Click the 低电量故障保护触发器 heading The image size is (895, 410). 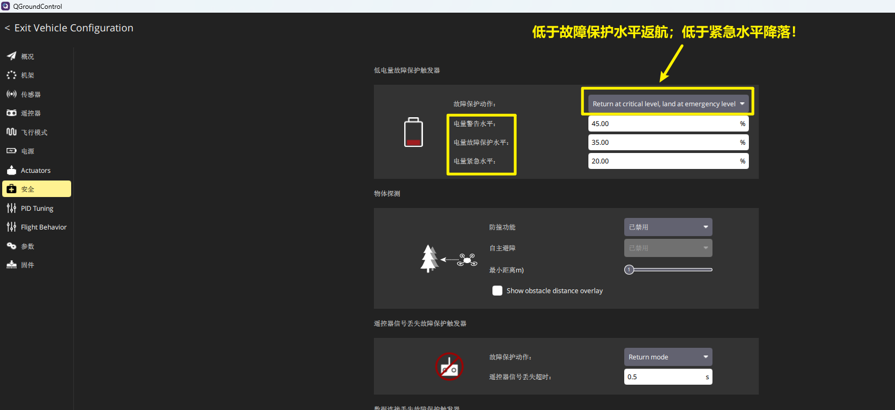click(407, 70)
